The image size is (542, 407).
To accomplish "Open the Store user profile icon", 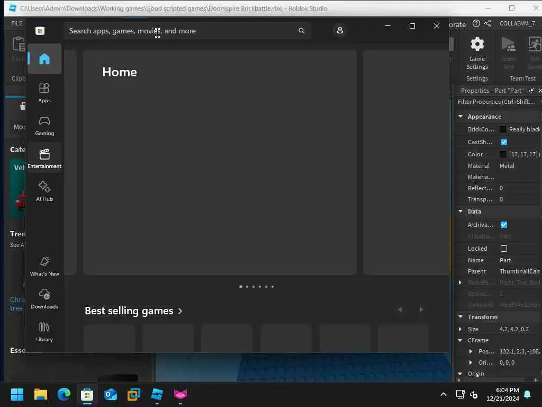I will point(340,30).
